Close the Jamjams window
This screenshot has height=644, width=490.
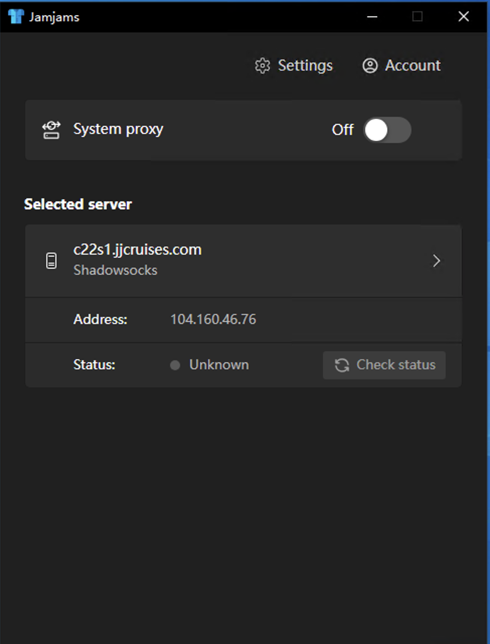pos(463,17)
